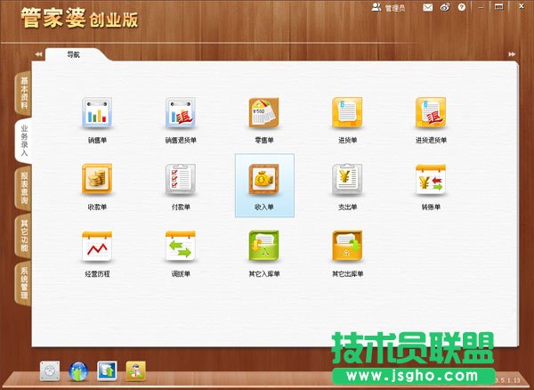Open the 转账单 transfer voucher icon
Viewport: 534px width, 390px height.
431,180
